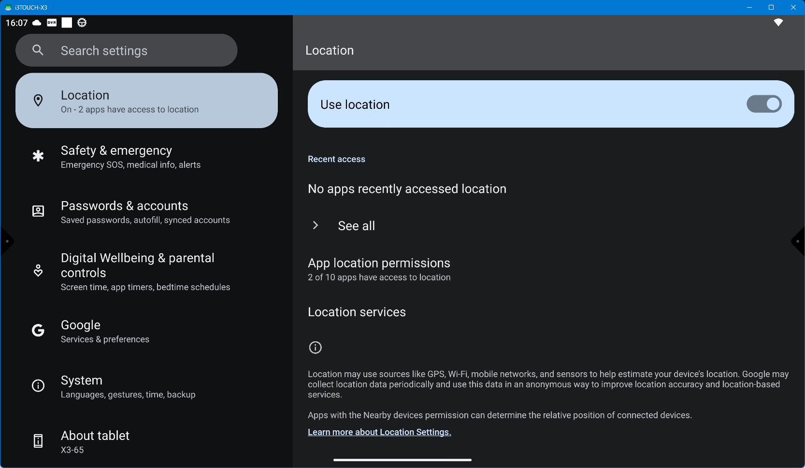Click the magnifier icon in search bar
805x468 pixels.
[38, 50]
